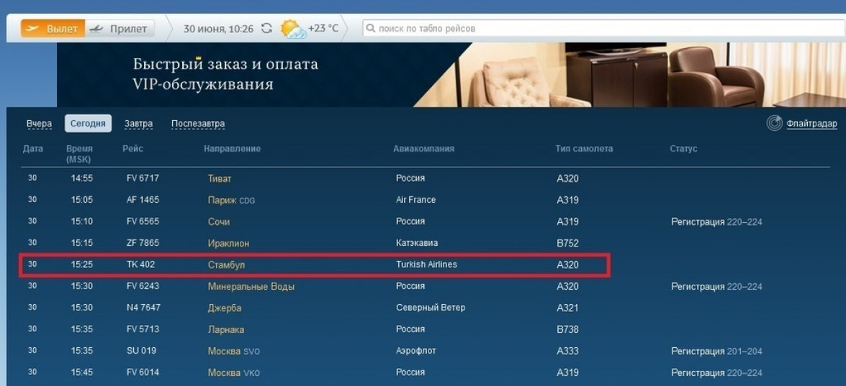Open the Флайтрадар radar icon
The image size is (846, 386).
[774, 124]
